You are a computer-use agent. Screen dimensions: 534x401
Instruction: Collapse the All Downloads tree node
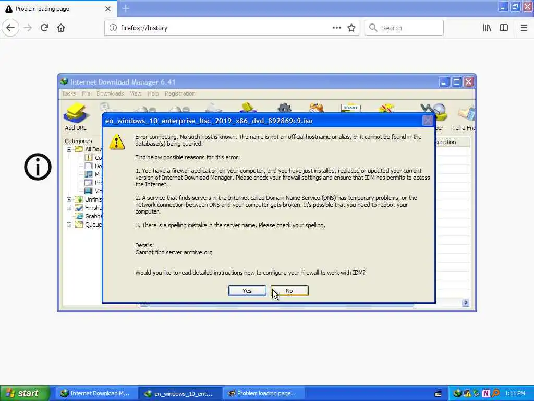tap(69, 149)
